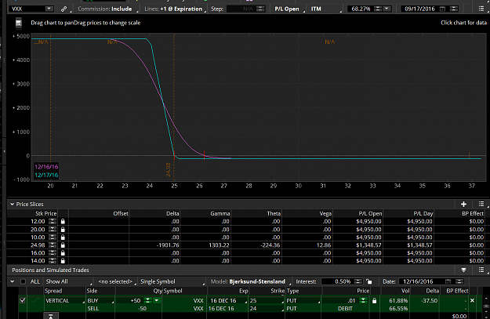
Task: Open the Price Slices list settings icon
Action: click(481, 204)
